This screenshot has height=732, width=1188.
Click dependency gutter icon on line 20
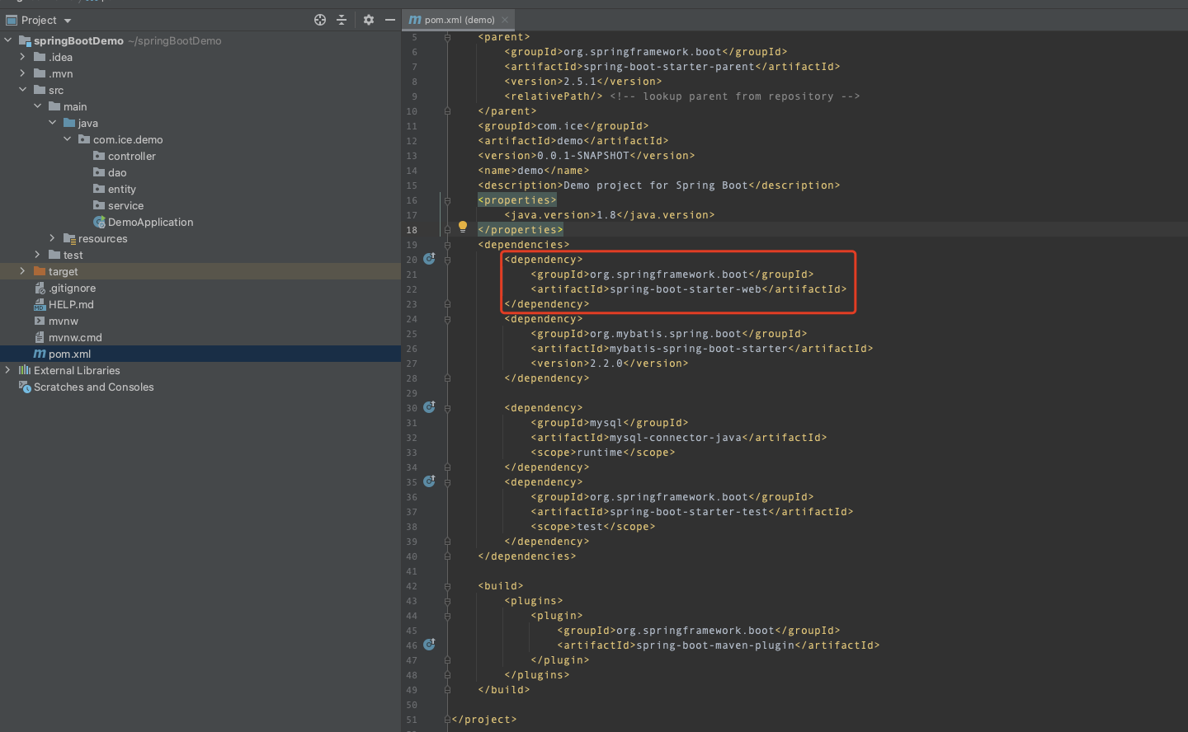point(429,259)
